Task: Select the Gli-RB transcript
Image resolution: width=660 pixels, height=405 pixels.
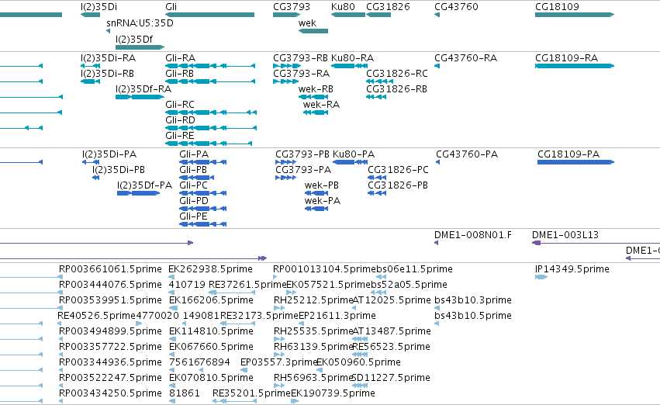Action: pyautogui.click(x=179, y=74)
